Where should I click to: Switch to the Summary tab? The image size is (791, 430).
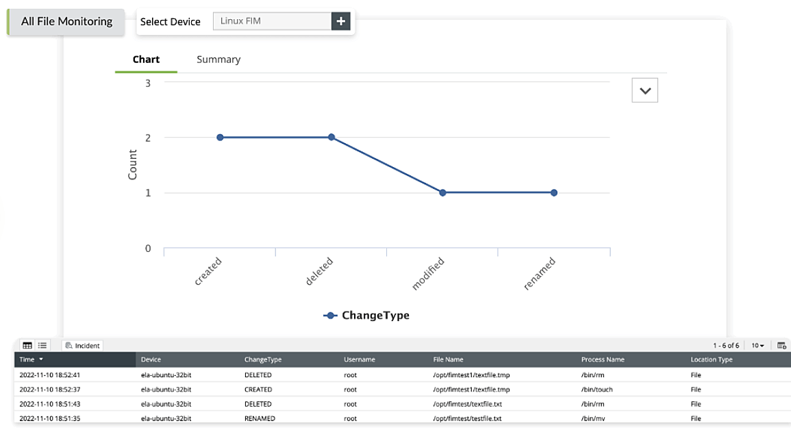[218, 59]
